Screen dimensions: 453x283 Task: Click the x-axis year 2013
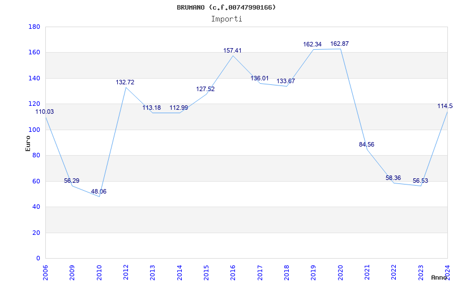click(152, 273)
